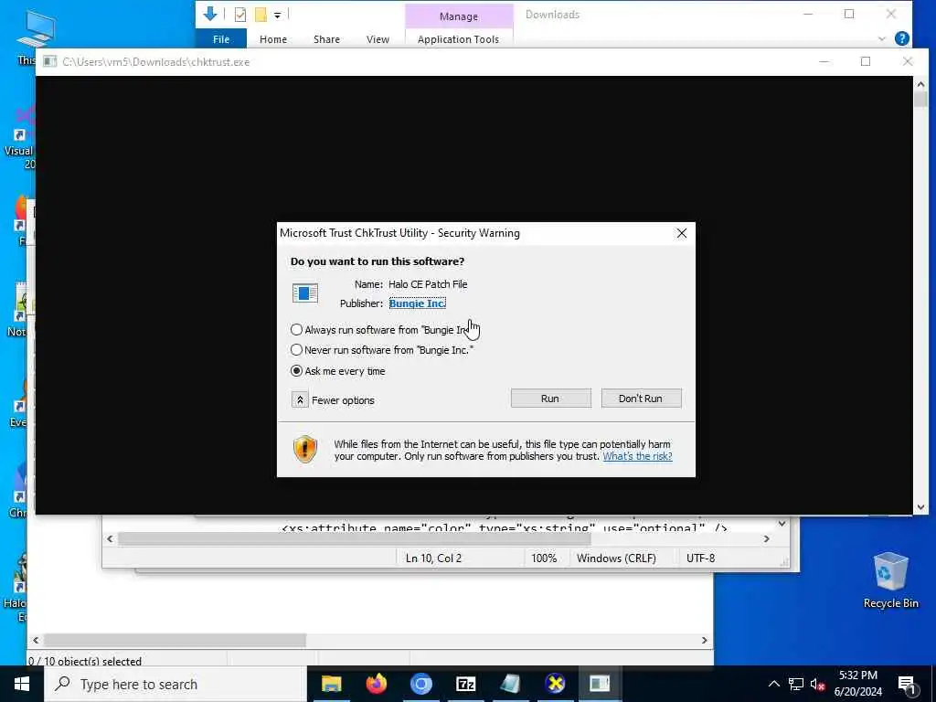Collapse the Explorer ribbon chevron
Image resolution: width=936 pixels, height=702 pixels.
pos(882,38)
